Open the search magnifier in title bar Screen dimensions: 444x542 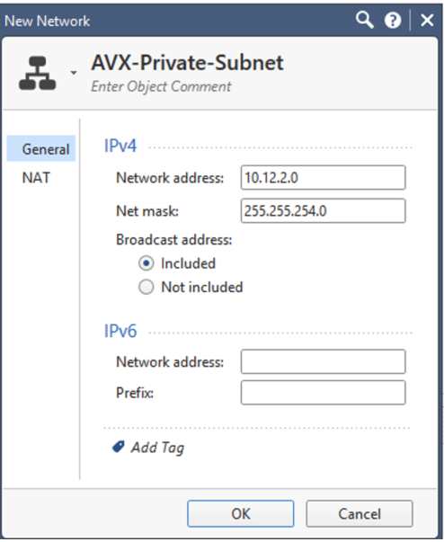365,20
